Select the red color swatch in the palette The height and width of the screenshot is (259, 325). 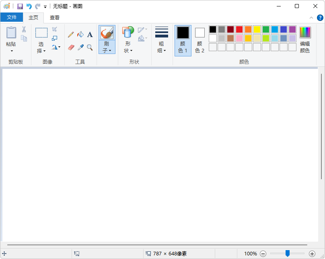coord(239,29)
